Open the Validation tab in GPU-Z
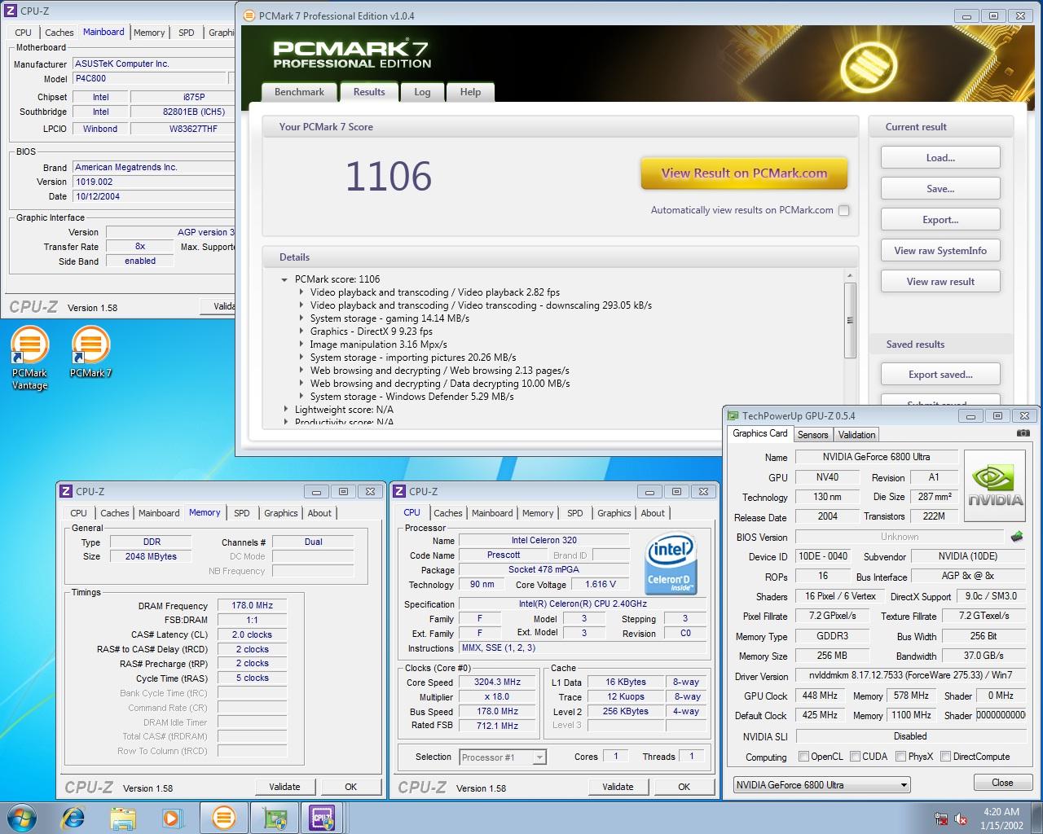This screenshot has height=834, width=1043. (856, 435)
